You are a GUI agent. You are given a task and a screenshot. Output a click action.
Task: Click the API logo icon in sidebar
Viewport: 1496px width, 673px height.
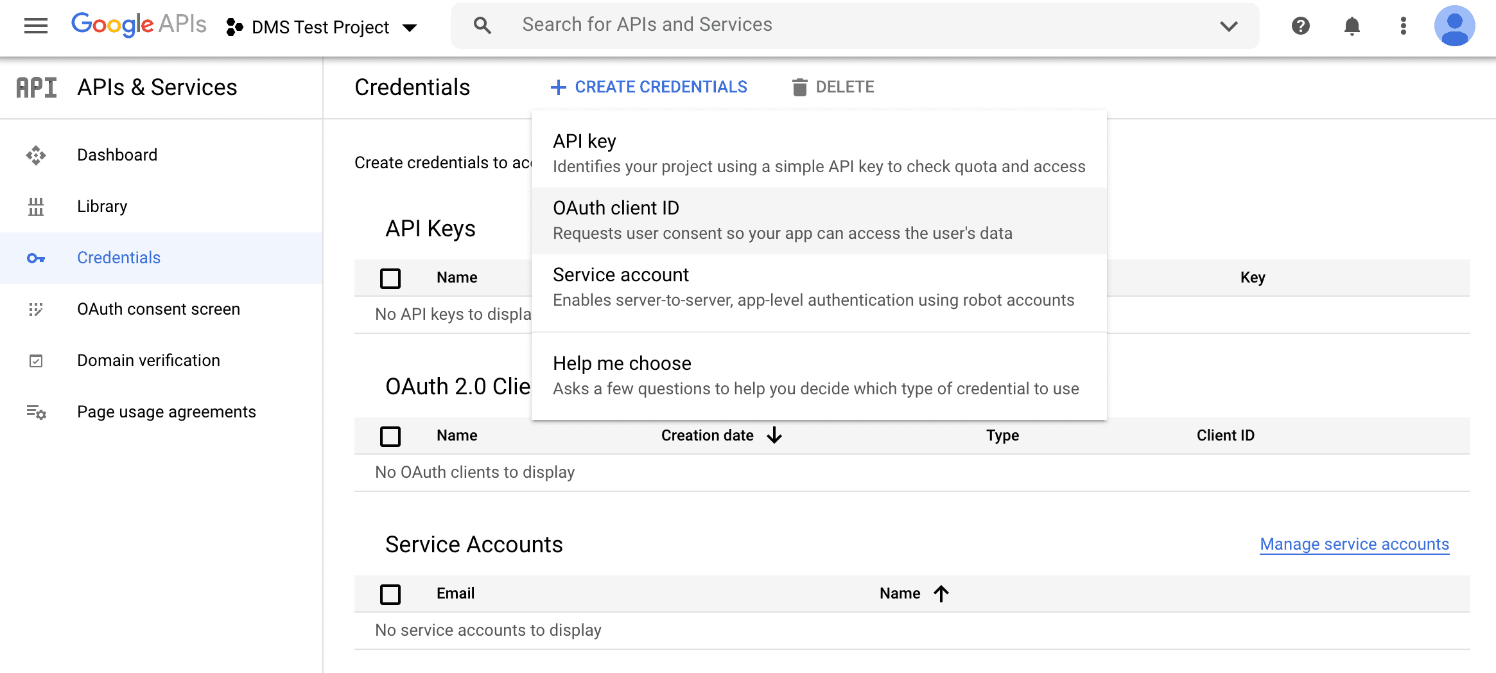36,87
